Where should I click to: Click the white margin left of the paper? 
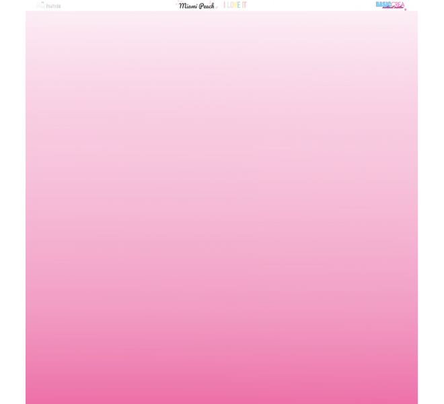[x=12, y=202]
